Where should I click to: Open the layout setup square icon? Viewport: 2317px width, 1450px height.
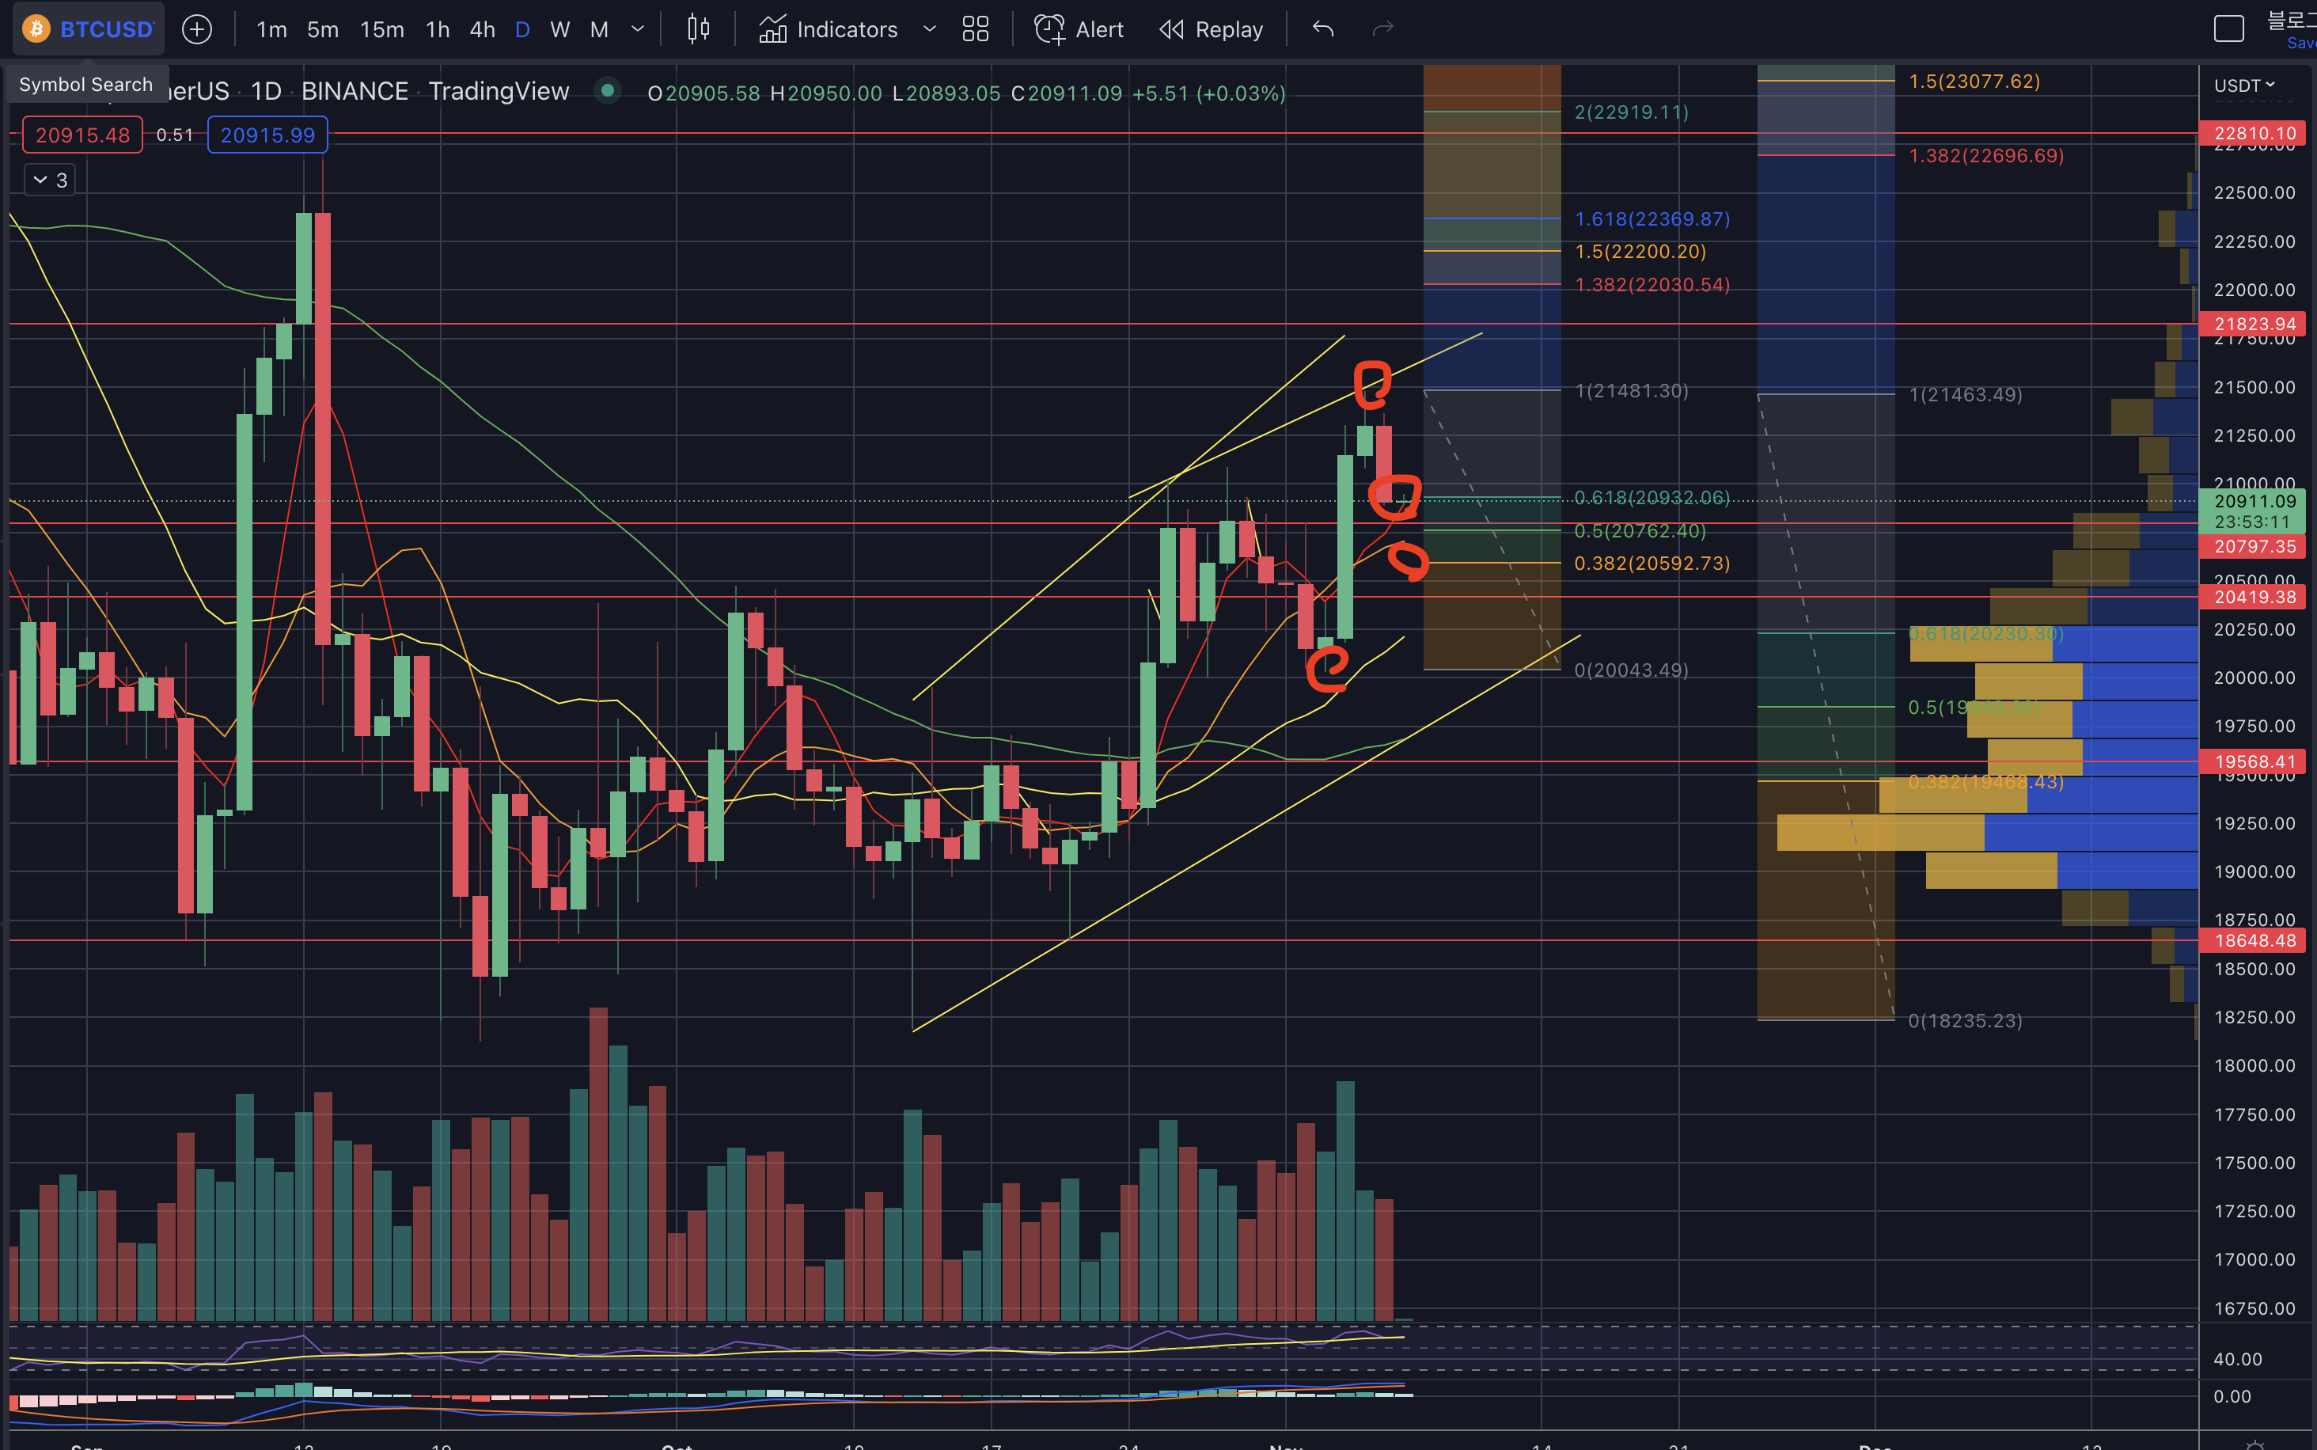tap(2228, 28)
